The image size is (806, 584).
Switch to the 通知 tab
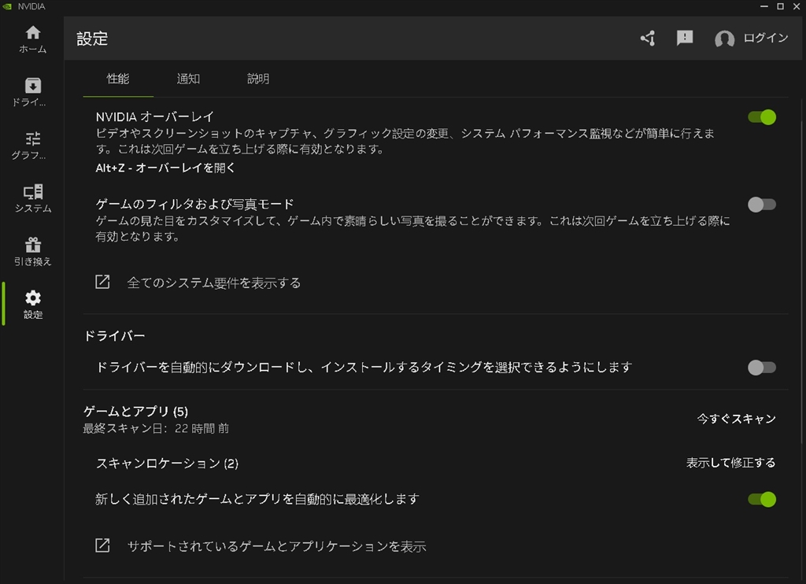pyautogui.click(x=188, y=79)
